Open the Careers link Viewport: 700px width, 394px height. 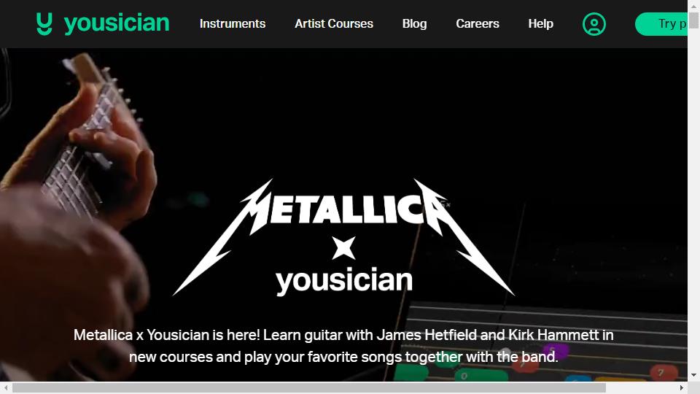(477, 23)
